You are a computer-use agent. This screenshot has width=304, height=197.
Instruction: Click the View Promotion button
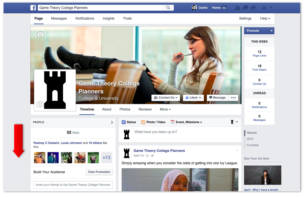click(99, 172)
